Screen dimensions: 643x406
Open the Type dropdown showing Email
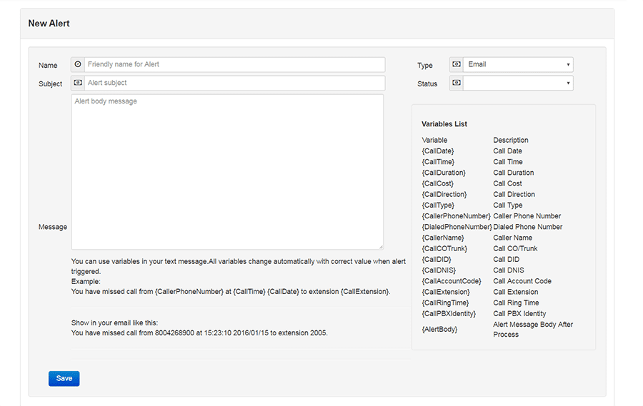point(518,64)
